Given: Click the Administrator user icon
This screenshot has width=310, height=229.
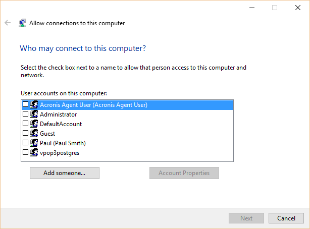Looking at the screenshot, I should point(34,114).
